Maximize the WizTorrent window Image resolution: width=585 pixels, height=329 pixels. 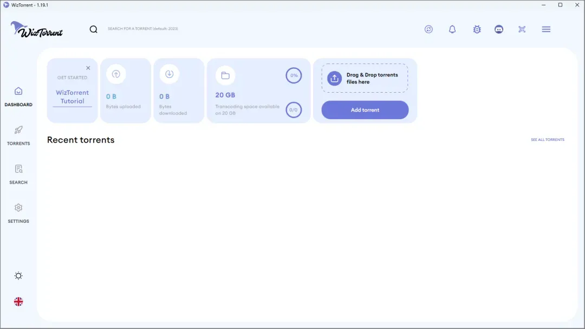(x=560, y=5)
